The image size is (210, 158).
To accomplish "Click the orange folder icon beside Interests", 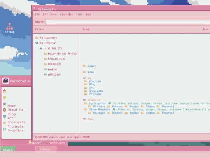I will click(5, 122).
